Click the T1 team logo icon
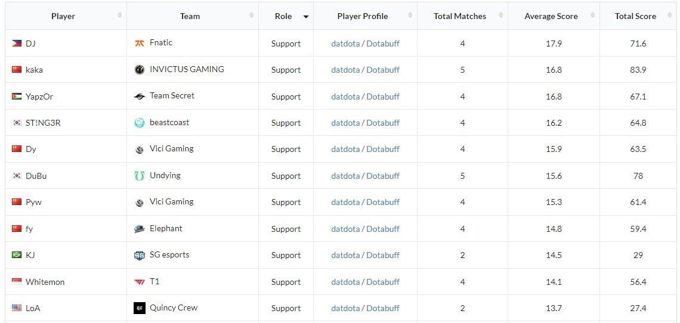The height and width of the screenshot is (323, 680). point(139,282)
